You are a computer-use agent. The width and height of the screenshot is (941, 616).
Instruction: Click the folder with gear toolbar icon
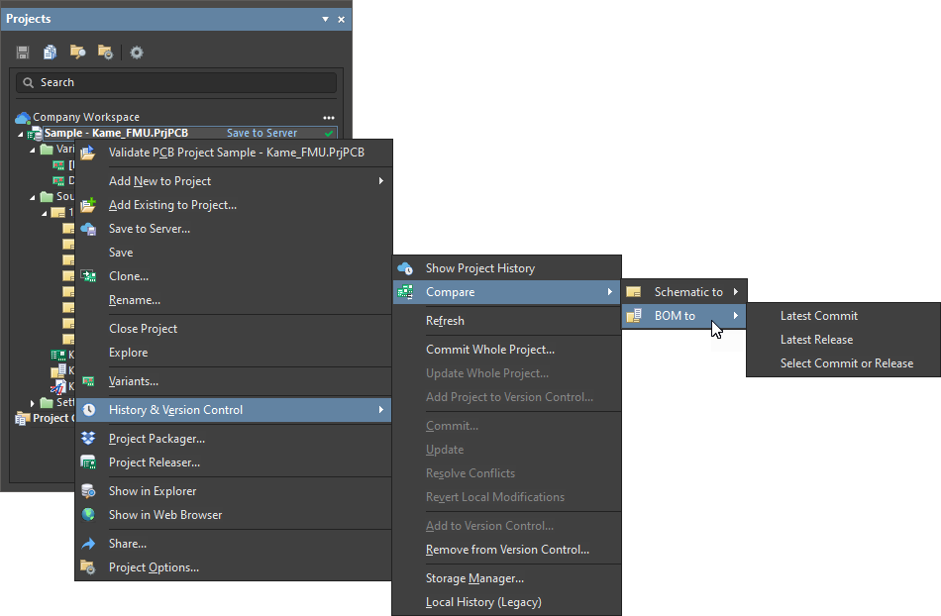[x=105, y=52]
